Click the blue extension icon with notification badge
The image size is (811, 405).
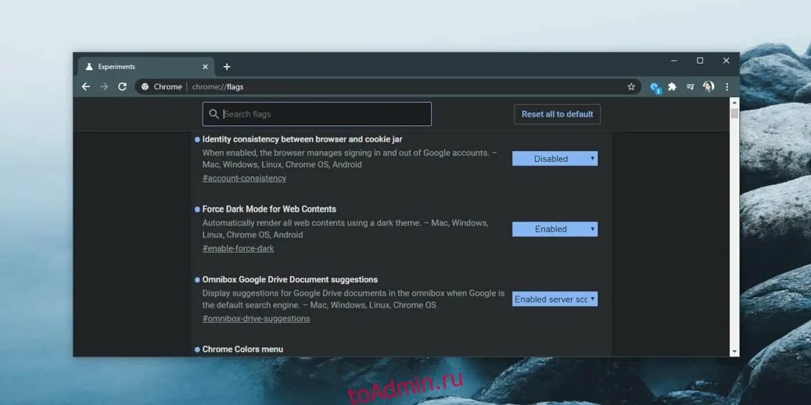(654, 88)
